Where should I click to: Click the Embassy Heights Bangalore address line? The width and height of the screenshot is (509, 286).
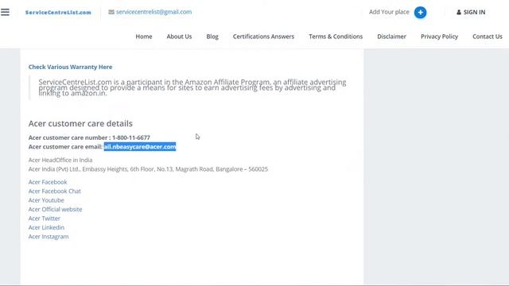(x=148, y=169)
